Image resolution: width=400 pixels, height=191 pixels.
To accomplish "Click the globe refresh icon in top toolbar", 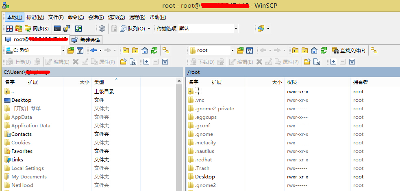I will point(261,28).
